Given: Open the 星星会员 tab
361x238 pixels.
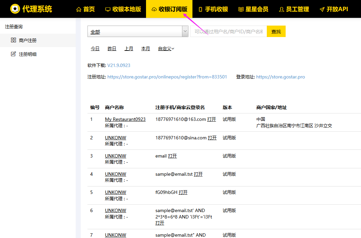Looking at the screenshot, I should (253, 9).
